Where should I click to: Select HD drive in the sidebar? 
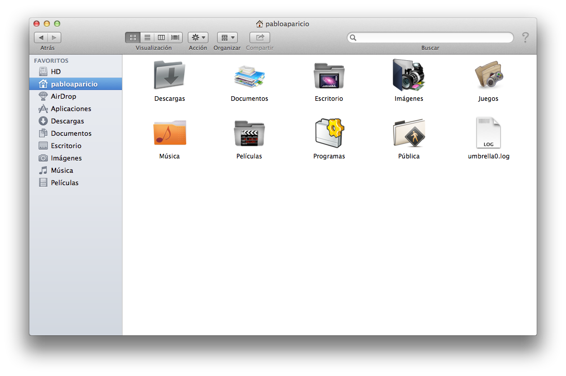click(56, 71)
